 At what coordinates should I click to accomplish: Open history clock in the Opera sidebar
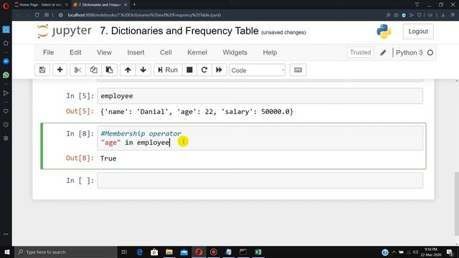pyautogui.click(x=6, y=125)
